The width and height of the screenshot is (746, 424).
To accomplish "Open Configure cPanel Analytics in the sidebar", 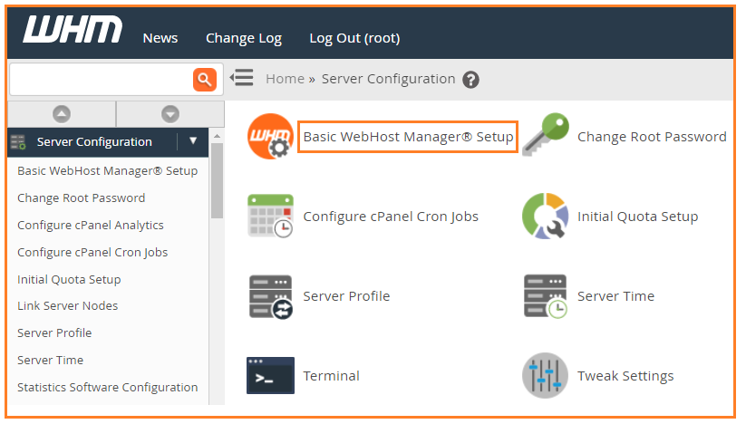I will (x=91, y=226).
